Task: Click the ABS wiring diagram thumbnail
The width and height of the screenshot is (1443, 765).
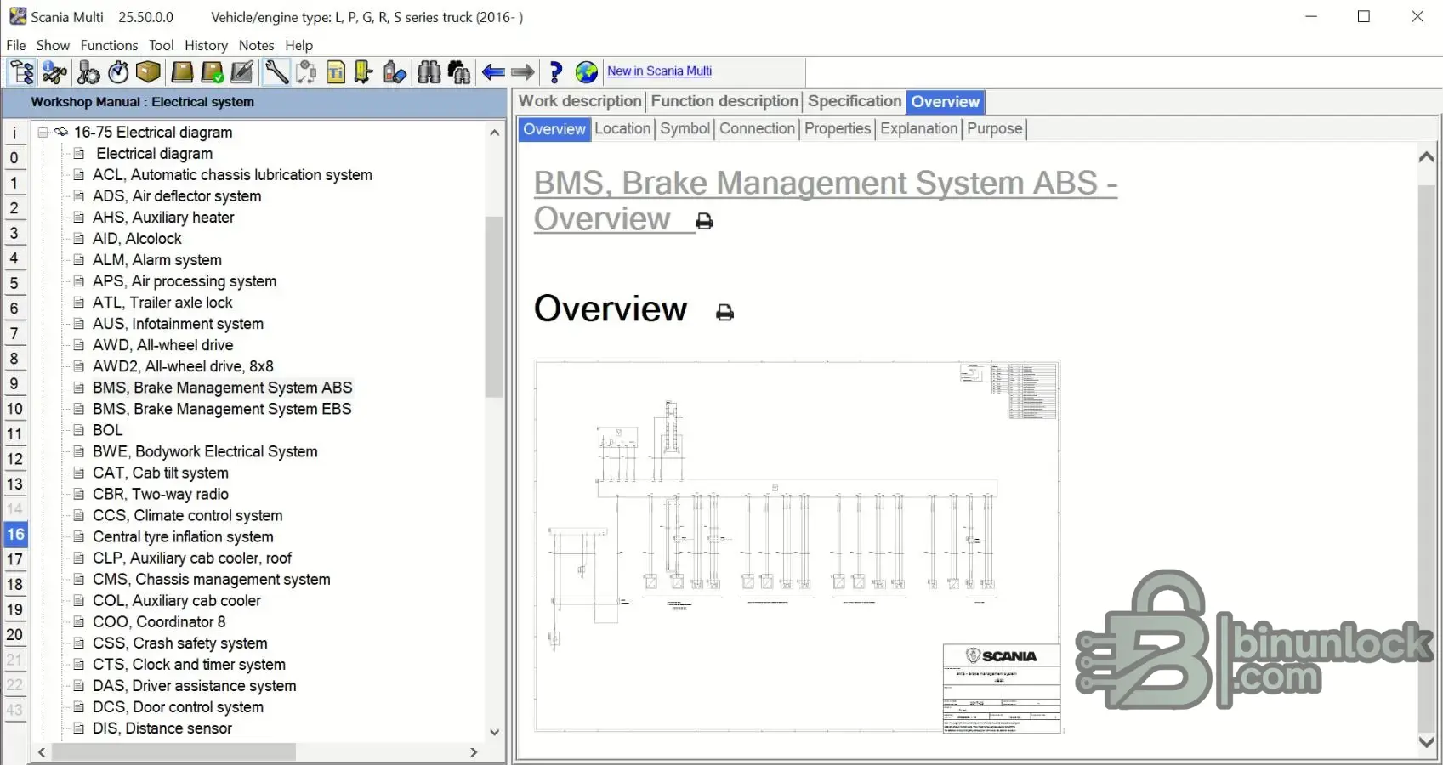Action: point(798,546)
